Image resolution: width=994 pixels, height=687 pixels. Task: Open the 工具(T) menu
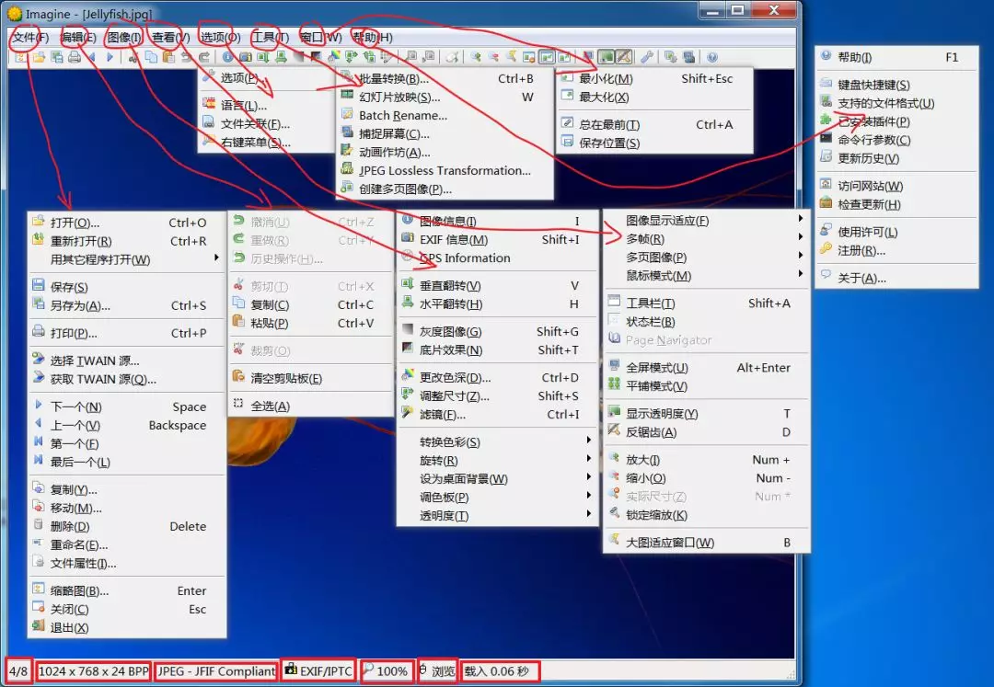pos(271,38)
